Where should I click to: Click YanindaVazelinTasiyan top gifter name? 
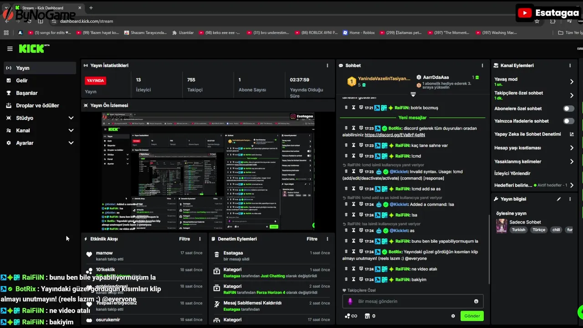point(384,78)
